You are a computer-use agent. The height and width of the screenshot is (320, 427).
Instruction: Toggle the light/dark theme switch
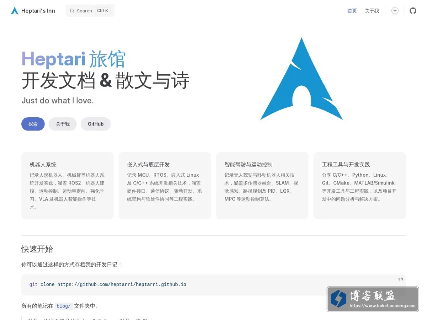pos(395,11)
